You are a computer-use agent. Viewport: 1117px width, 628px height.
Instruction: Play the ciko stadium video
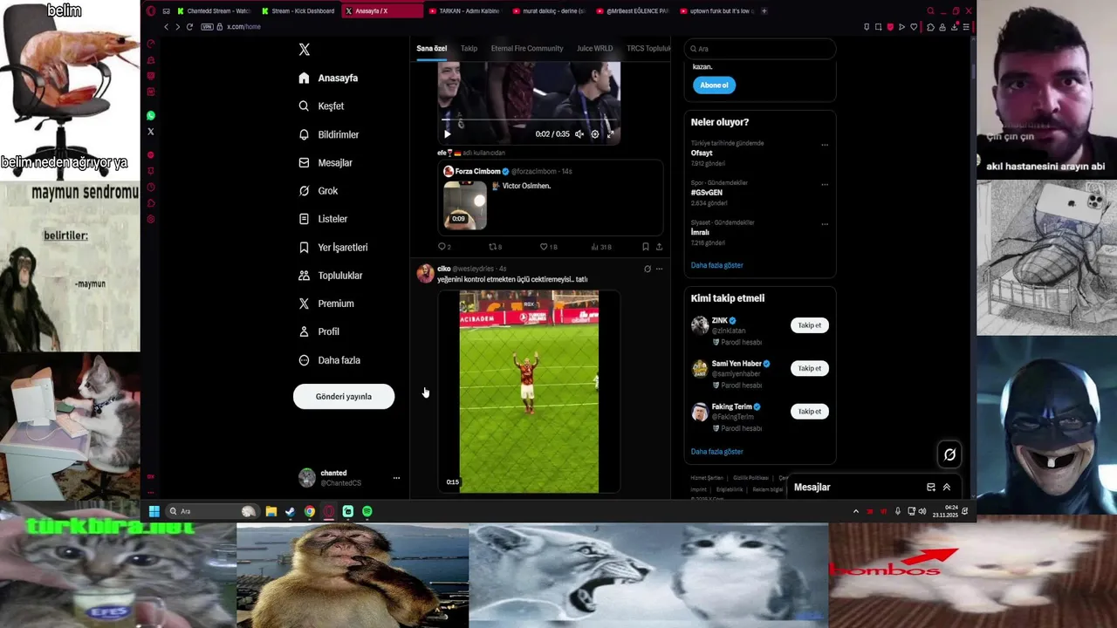pos(529,392)
